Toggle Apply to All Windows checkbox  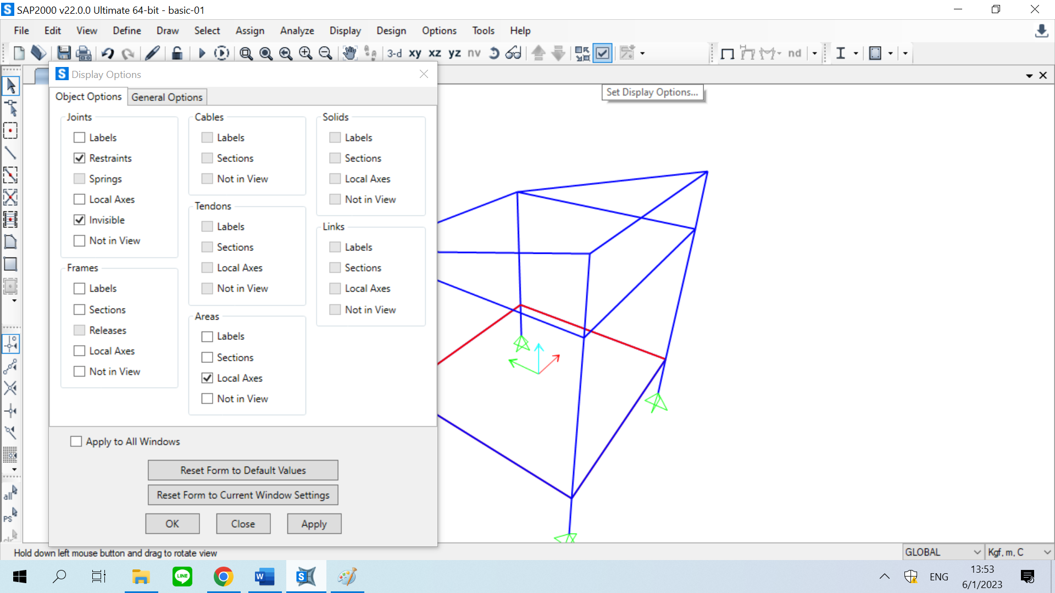pyautogui.click(x=76, y=441)
